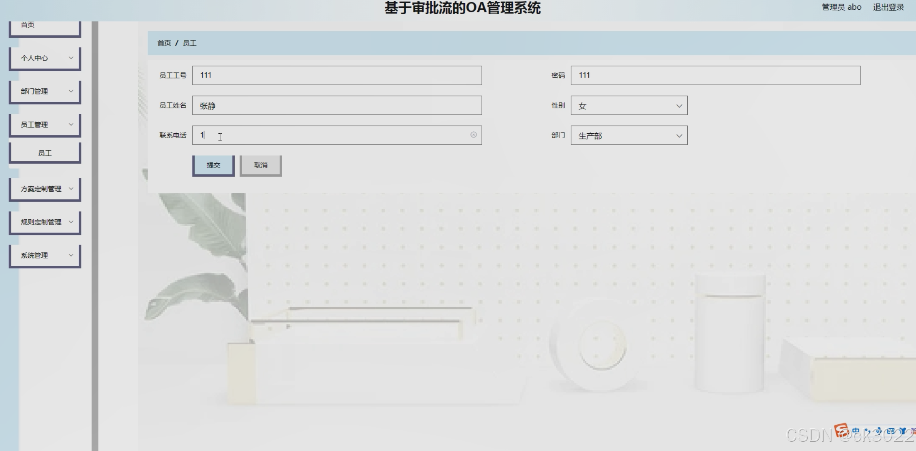Open the input method skin icon
The width and height of the screenshot is (916, 451).
[x=903, y=430]
